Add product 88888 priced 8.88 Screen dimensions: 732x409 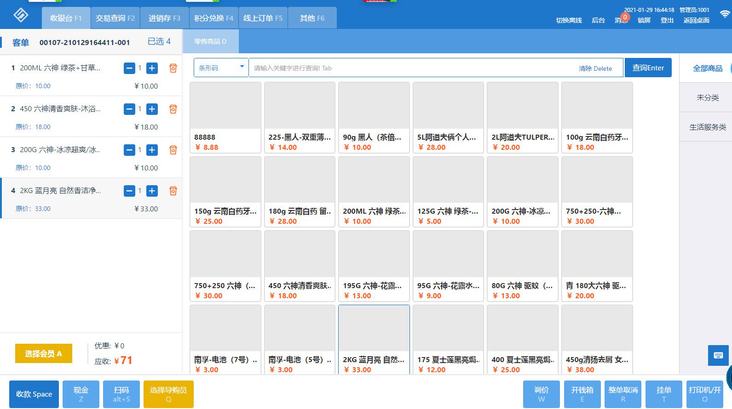point(225,118)
